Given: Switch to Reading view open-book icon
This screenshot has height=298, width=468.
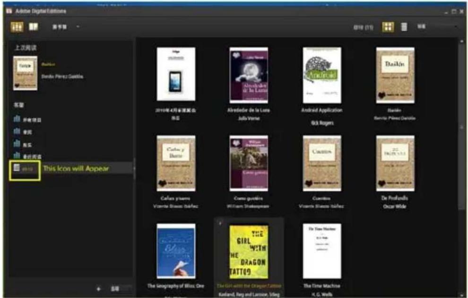Looking at the screenshot, I should [x=34, y=27].
